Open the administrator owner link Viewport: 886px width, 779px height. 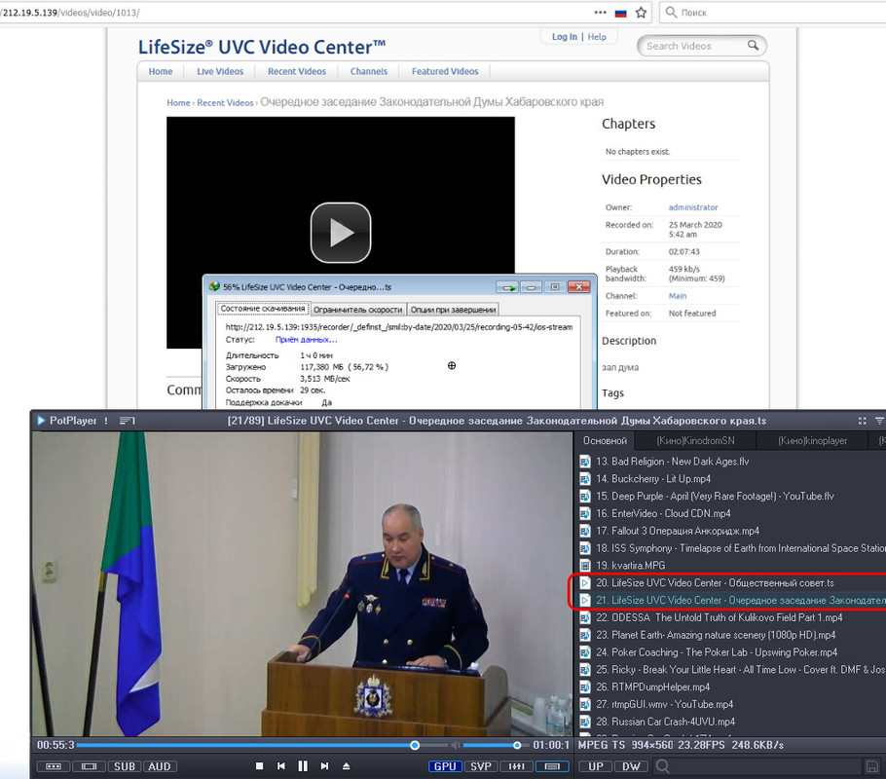pyautogui.click(x=693, y=207)
